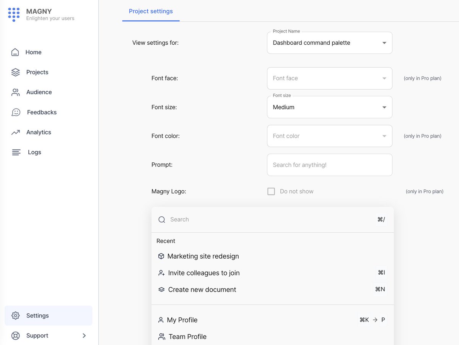
Task: Click the ⌘/ shortcut badge in search bar
Action: tap(381, 219)
